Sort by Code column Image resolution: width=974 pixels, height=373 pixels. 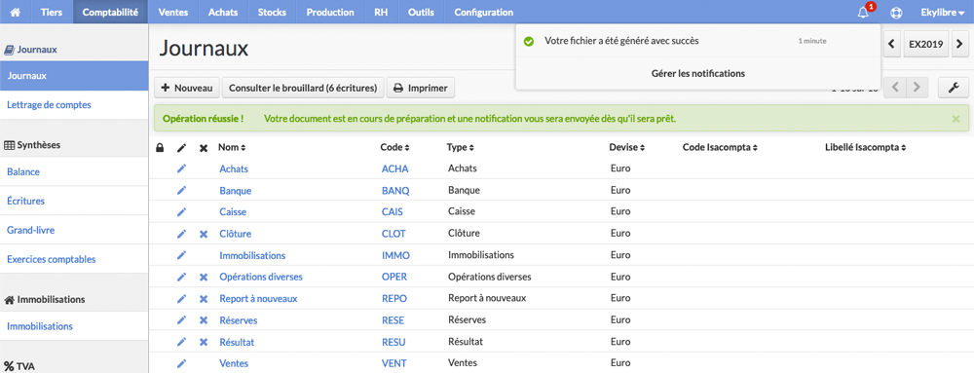394,148
